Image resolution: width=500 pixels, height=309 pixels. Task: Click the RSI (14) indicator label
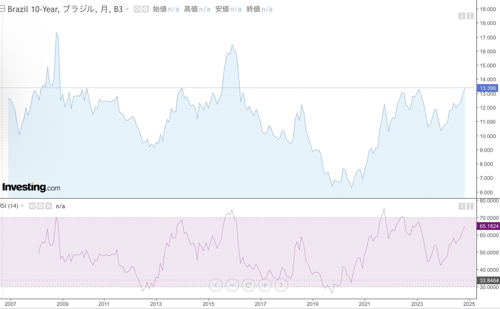click(9, 206)
